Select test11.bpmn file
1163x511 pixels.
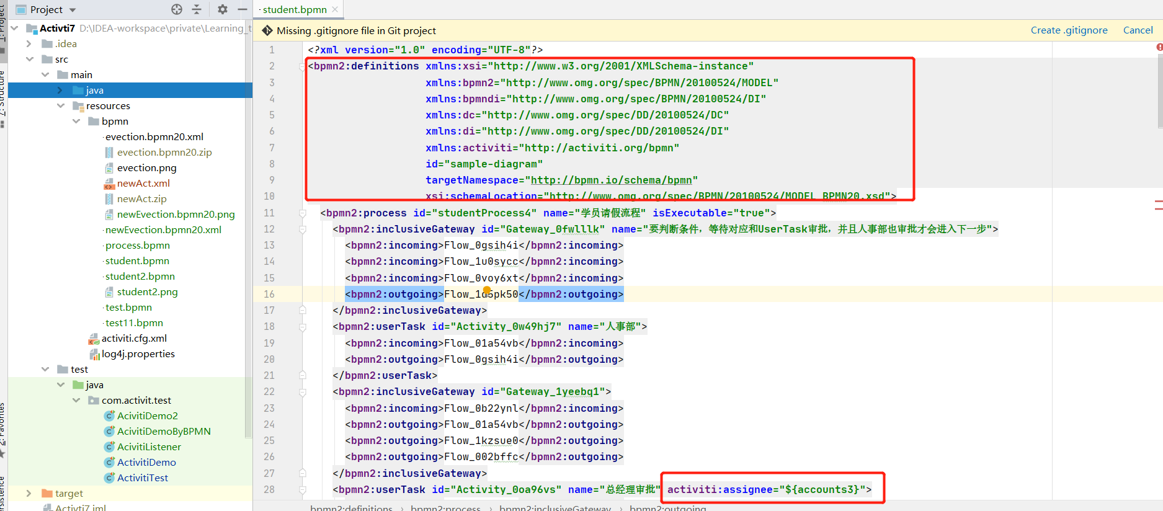(x=134, y=322)
